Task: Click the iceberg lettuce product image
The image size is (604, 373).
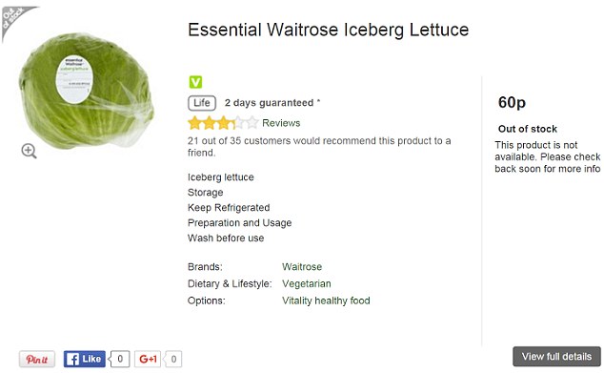Action: coord(87,91)
